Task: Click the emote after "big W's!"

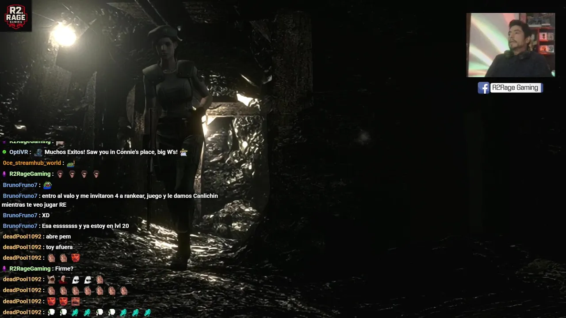Action: (184, 152)
